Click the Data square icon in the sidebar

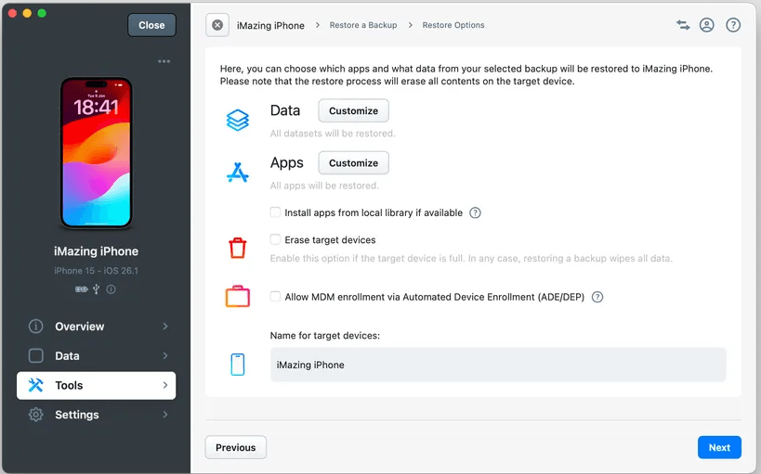point(36,356)
